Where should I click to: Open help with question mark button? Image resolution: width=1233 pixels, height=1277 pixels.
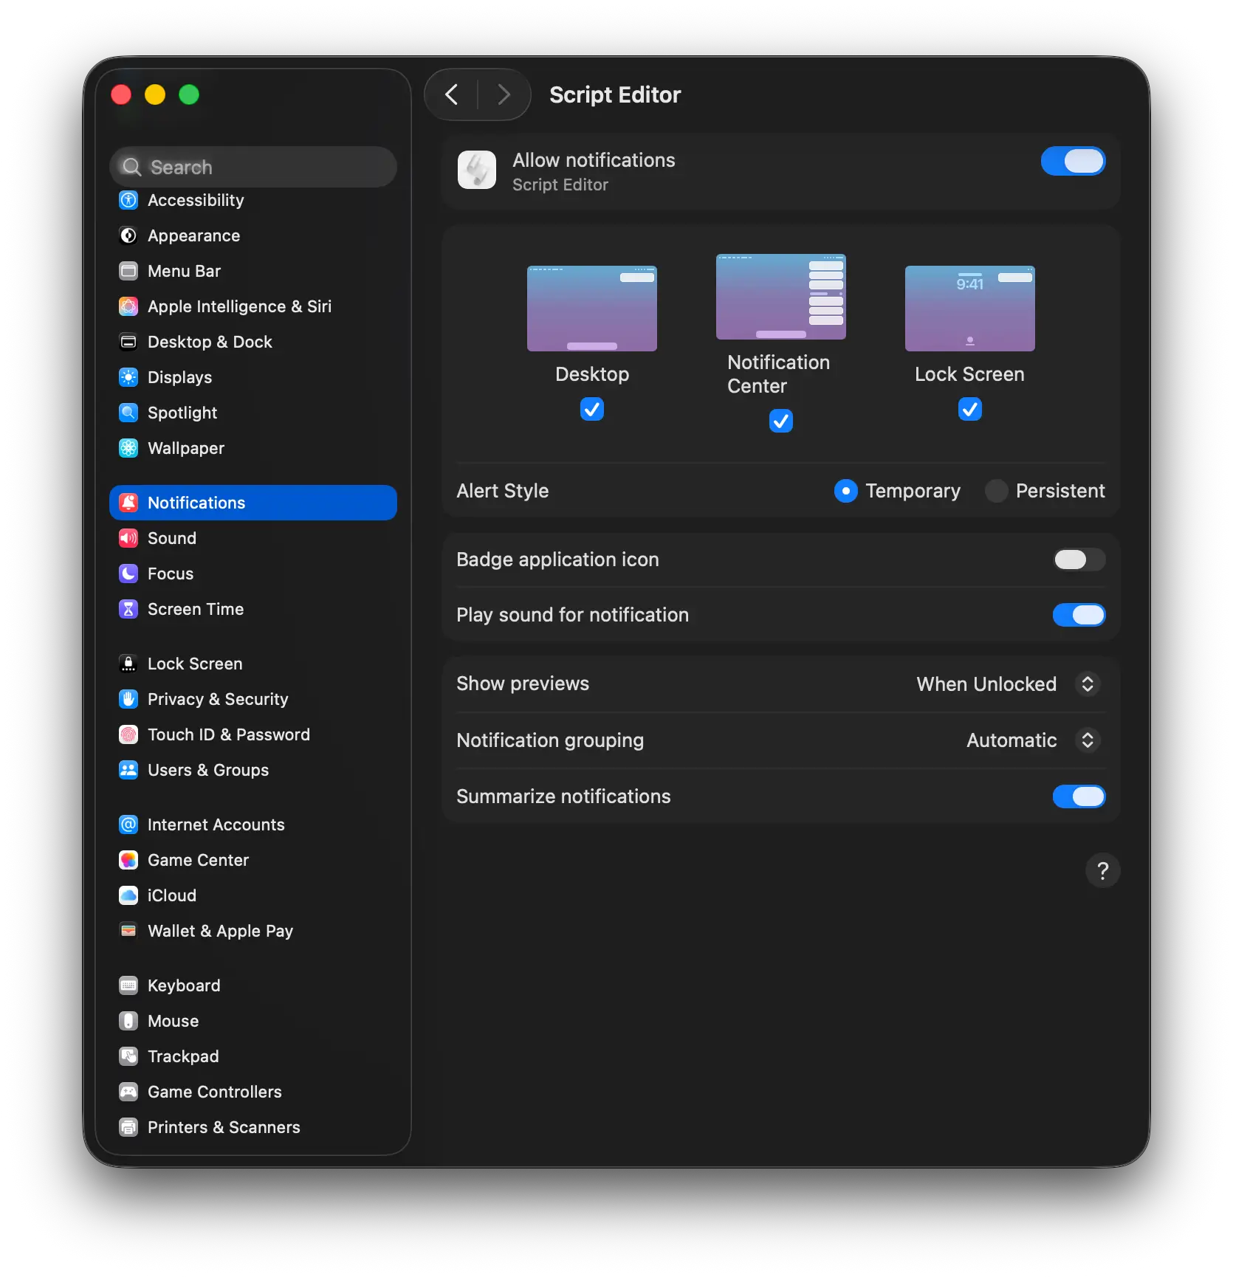[1102, 871]
